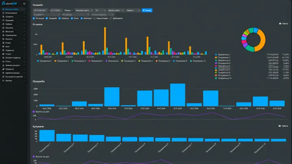
Task: Click the calendar icon in the start date field
Action: (35, 11)
